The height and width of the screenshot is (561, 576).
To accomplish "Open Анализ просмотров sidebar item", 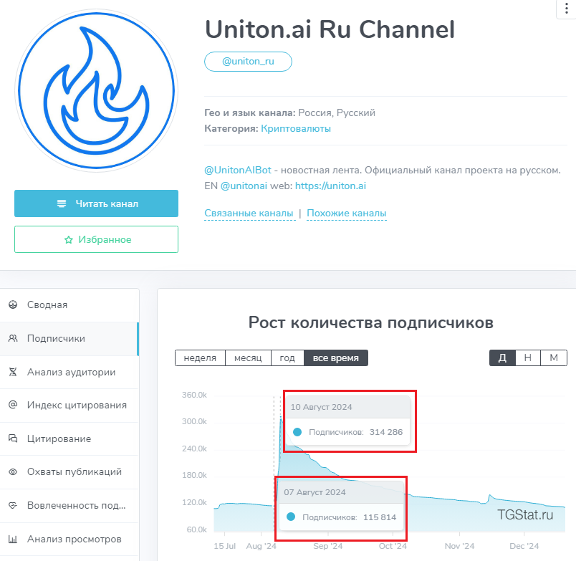I will [69, 539].
